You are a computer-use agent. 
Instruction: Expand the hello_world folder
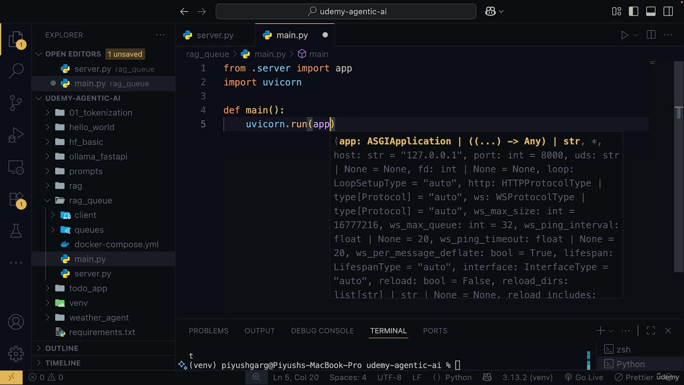tap(91, 127)
